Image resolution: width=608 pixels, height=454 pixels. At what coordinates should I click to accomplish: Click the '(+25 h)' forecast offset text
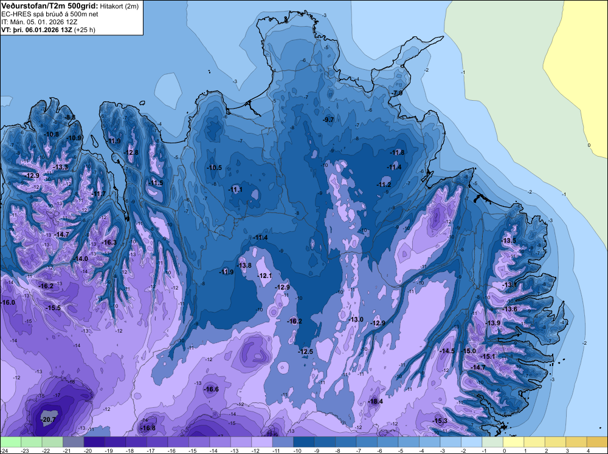85,30
